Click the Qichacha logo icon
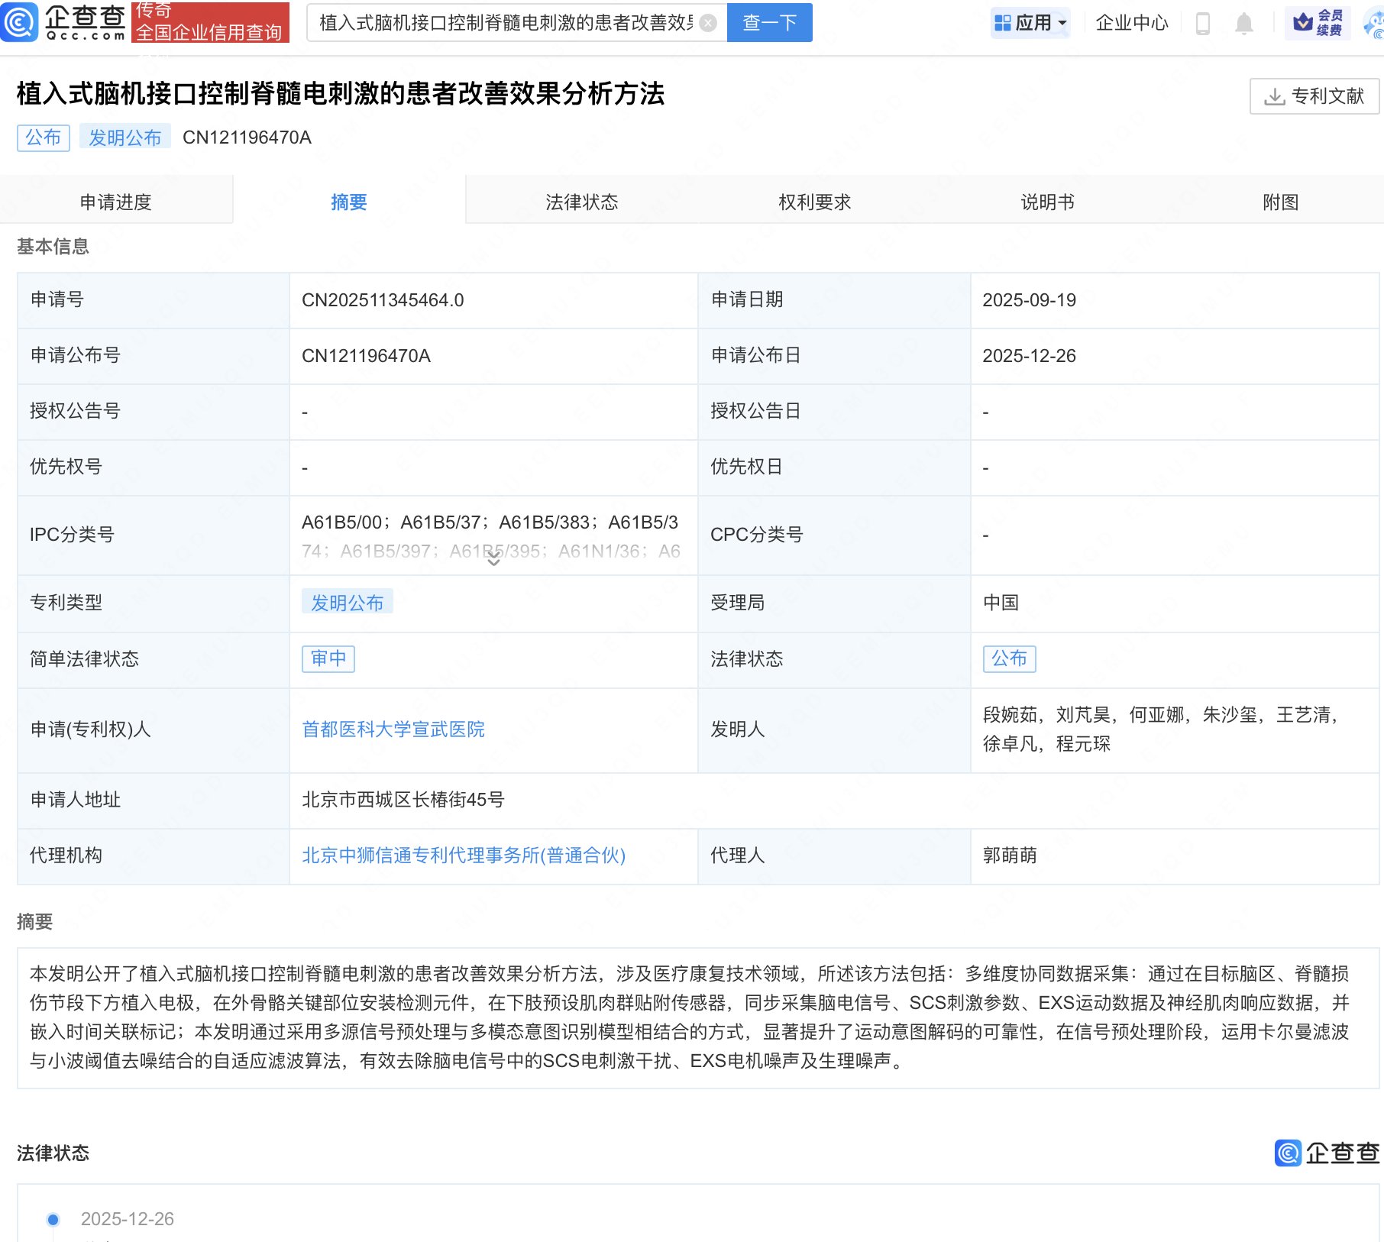The height and width of the screenshot is (1242, 1384). (19, 22)
